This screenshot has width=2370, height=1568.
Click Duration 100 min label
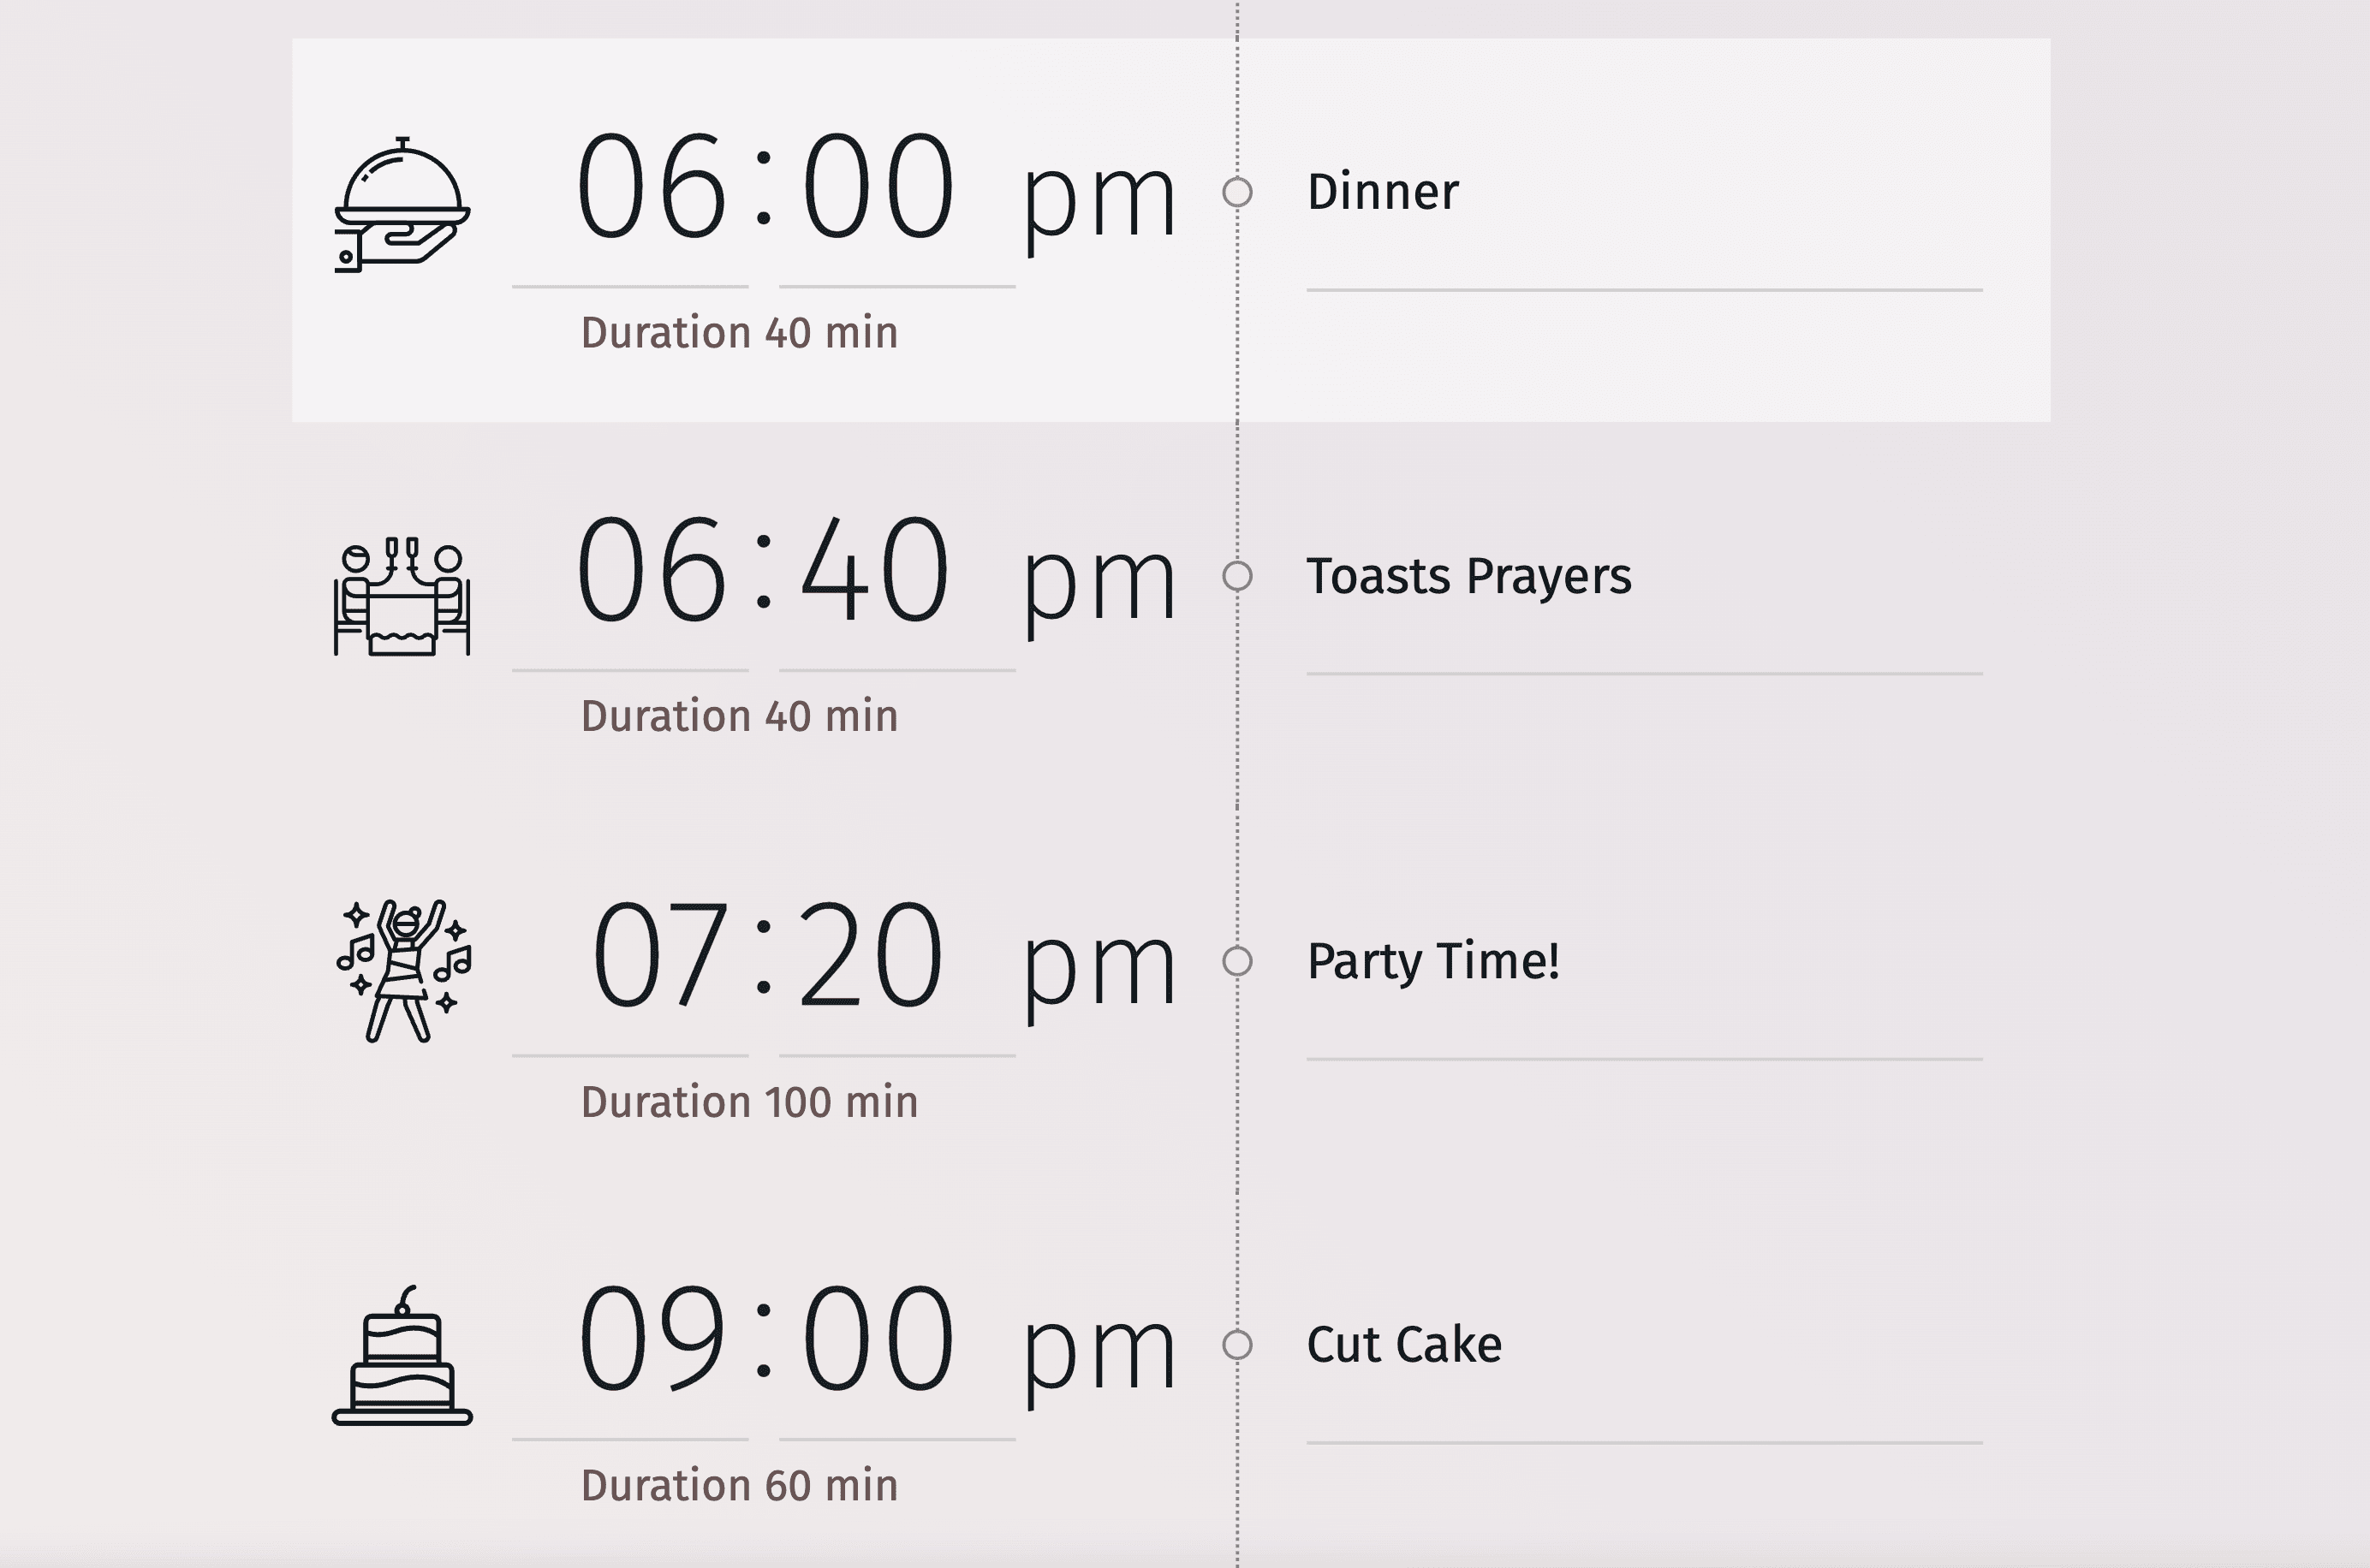(x=749, y=1102)
